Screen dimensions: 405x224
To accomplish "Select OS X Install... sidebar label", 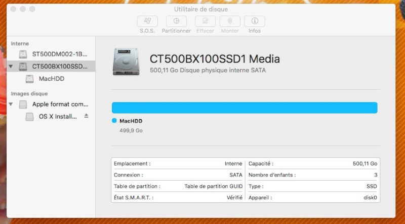I will (58, 117).
